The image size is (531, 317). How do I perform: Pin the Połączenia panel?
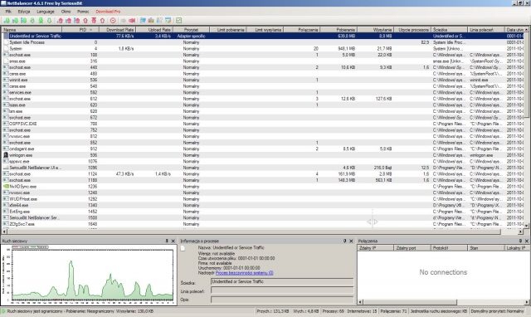point(520,241)
